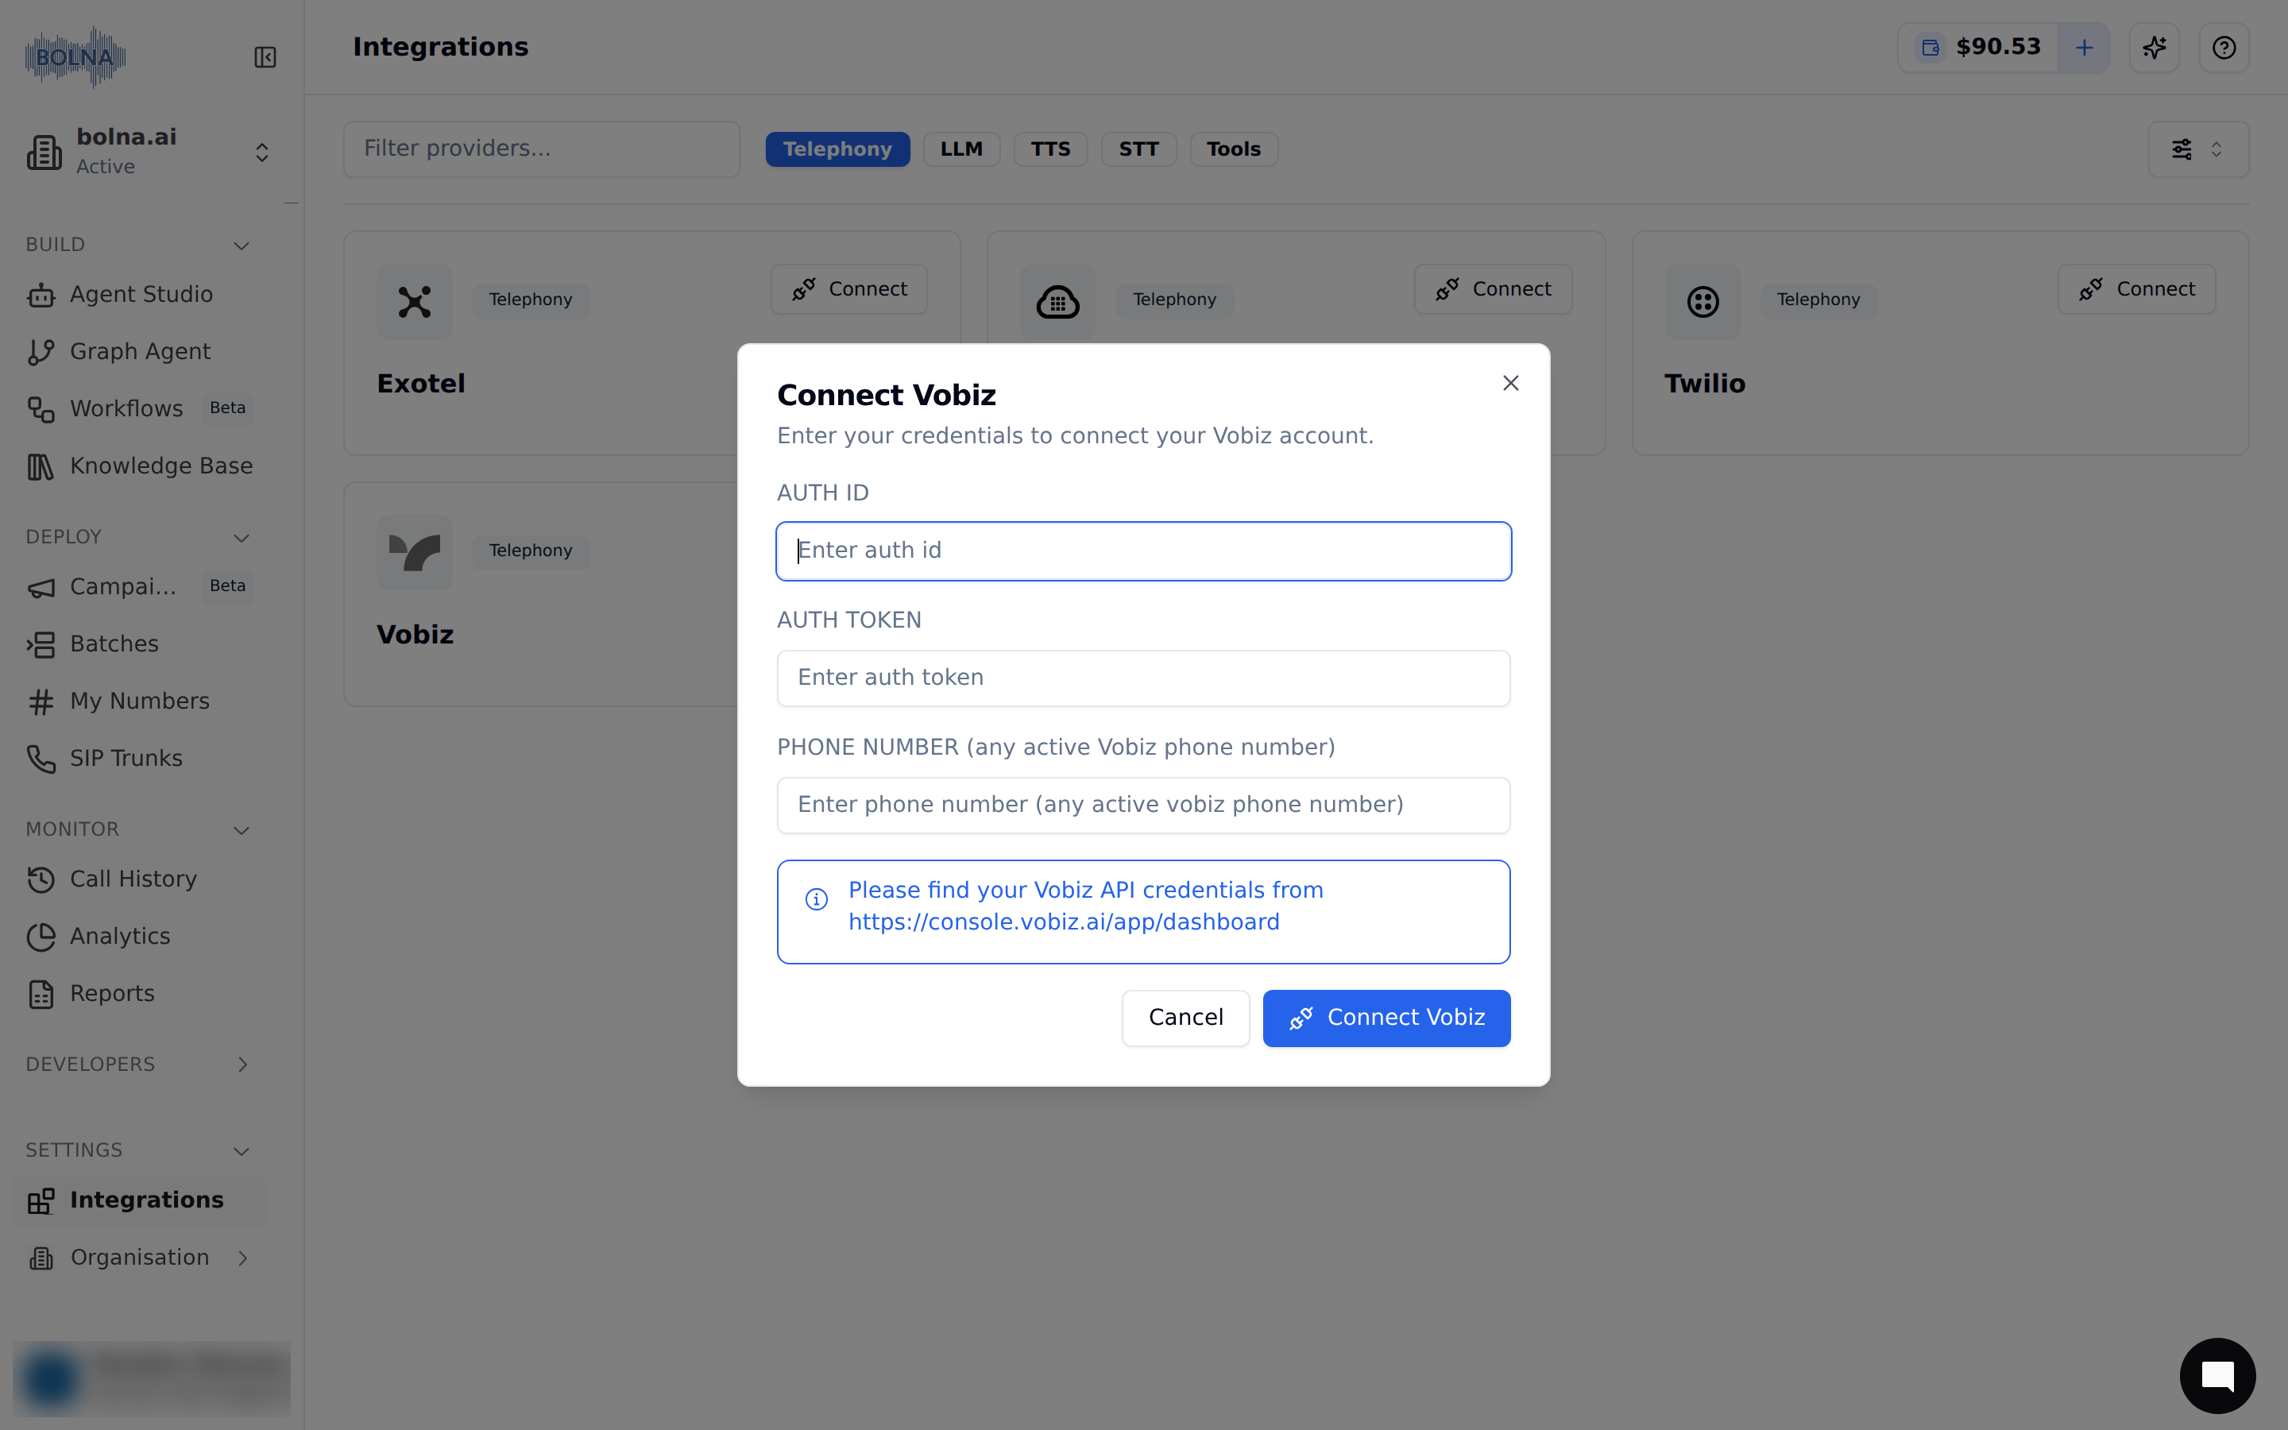
Task: Click the Auth Token field
Action: (1143, 678)
